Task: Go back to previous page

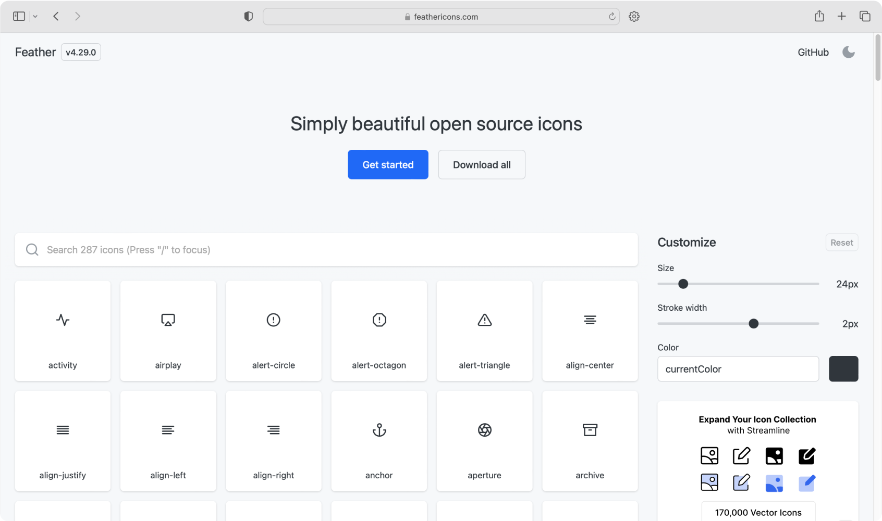Action: coord(56,16)
